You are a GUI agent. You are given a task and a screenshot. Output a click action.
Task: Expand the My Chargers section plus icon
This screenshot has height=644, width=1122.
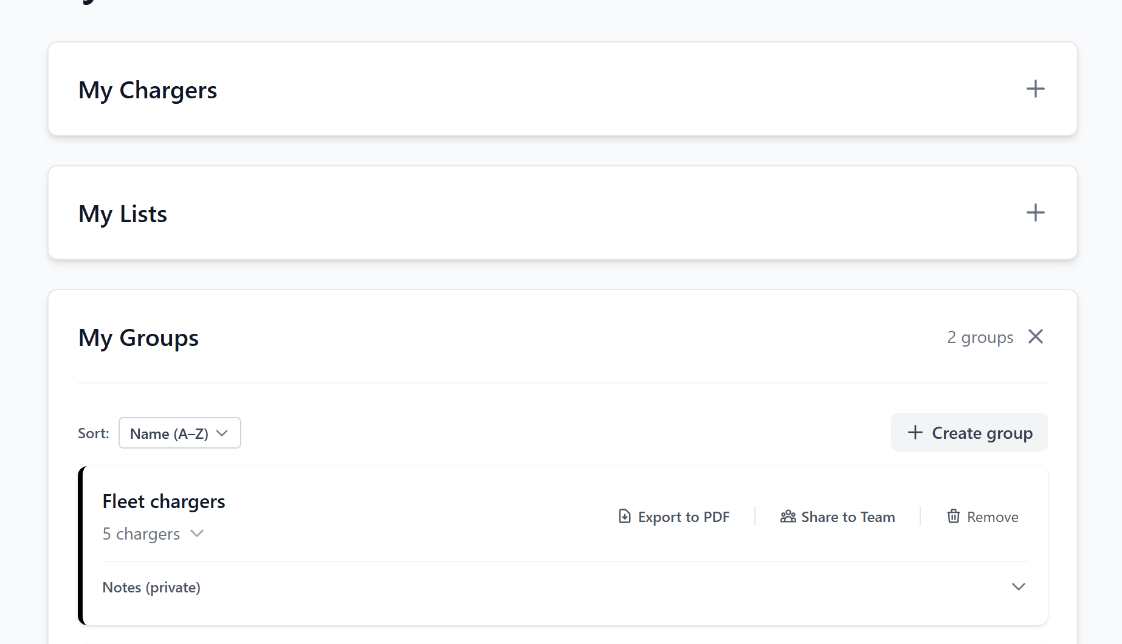[x=1035, y=89]
